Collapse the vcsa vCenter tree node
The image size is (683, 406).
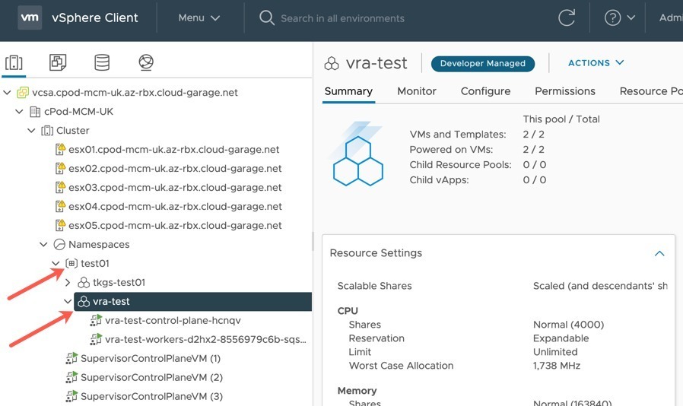click(x=7, y=92)
